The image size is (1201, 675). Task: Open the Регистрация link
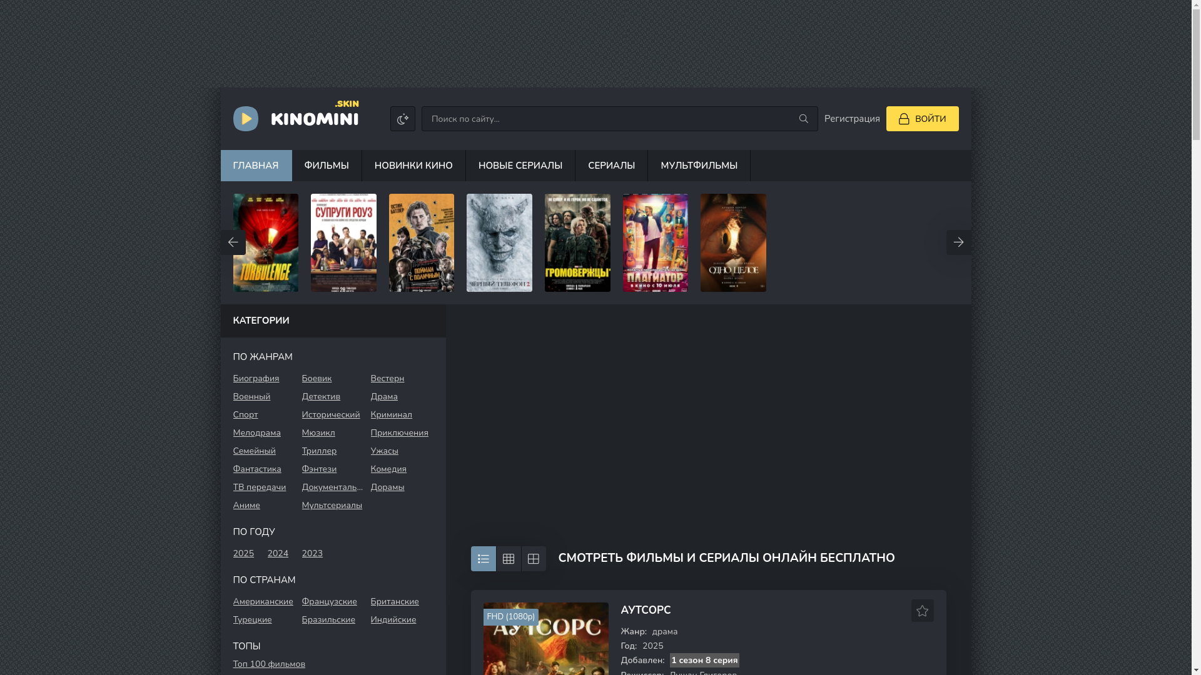click(852, 119)
